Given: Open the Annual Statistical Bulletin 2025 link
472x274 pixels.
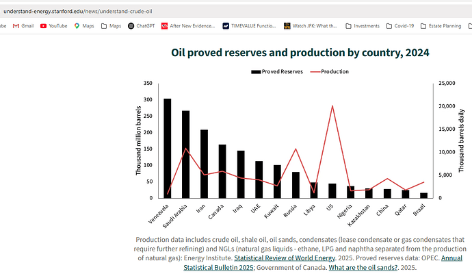Looking at the screenshot, I should 323,263.
